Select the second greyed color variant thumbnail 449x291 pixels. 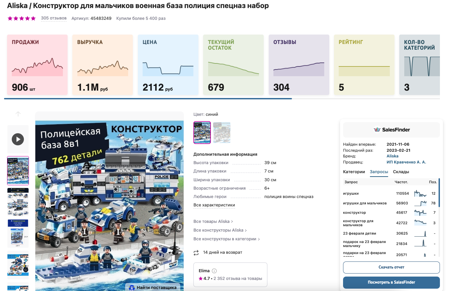[x=222, y=133]
